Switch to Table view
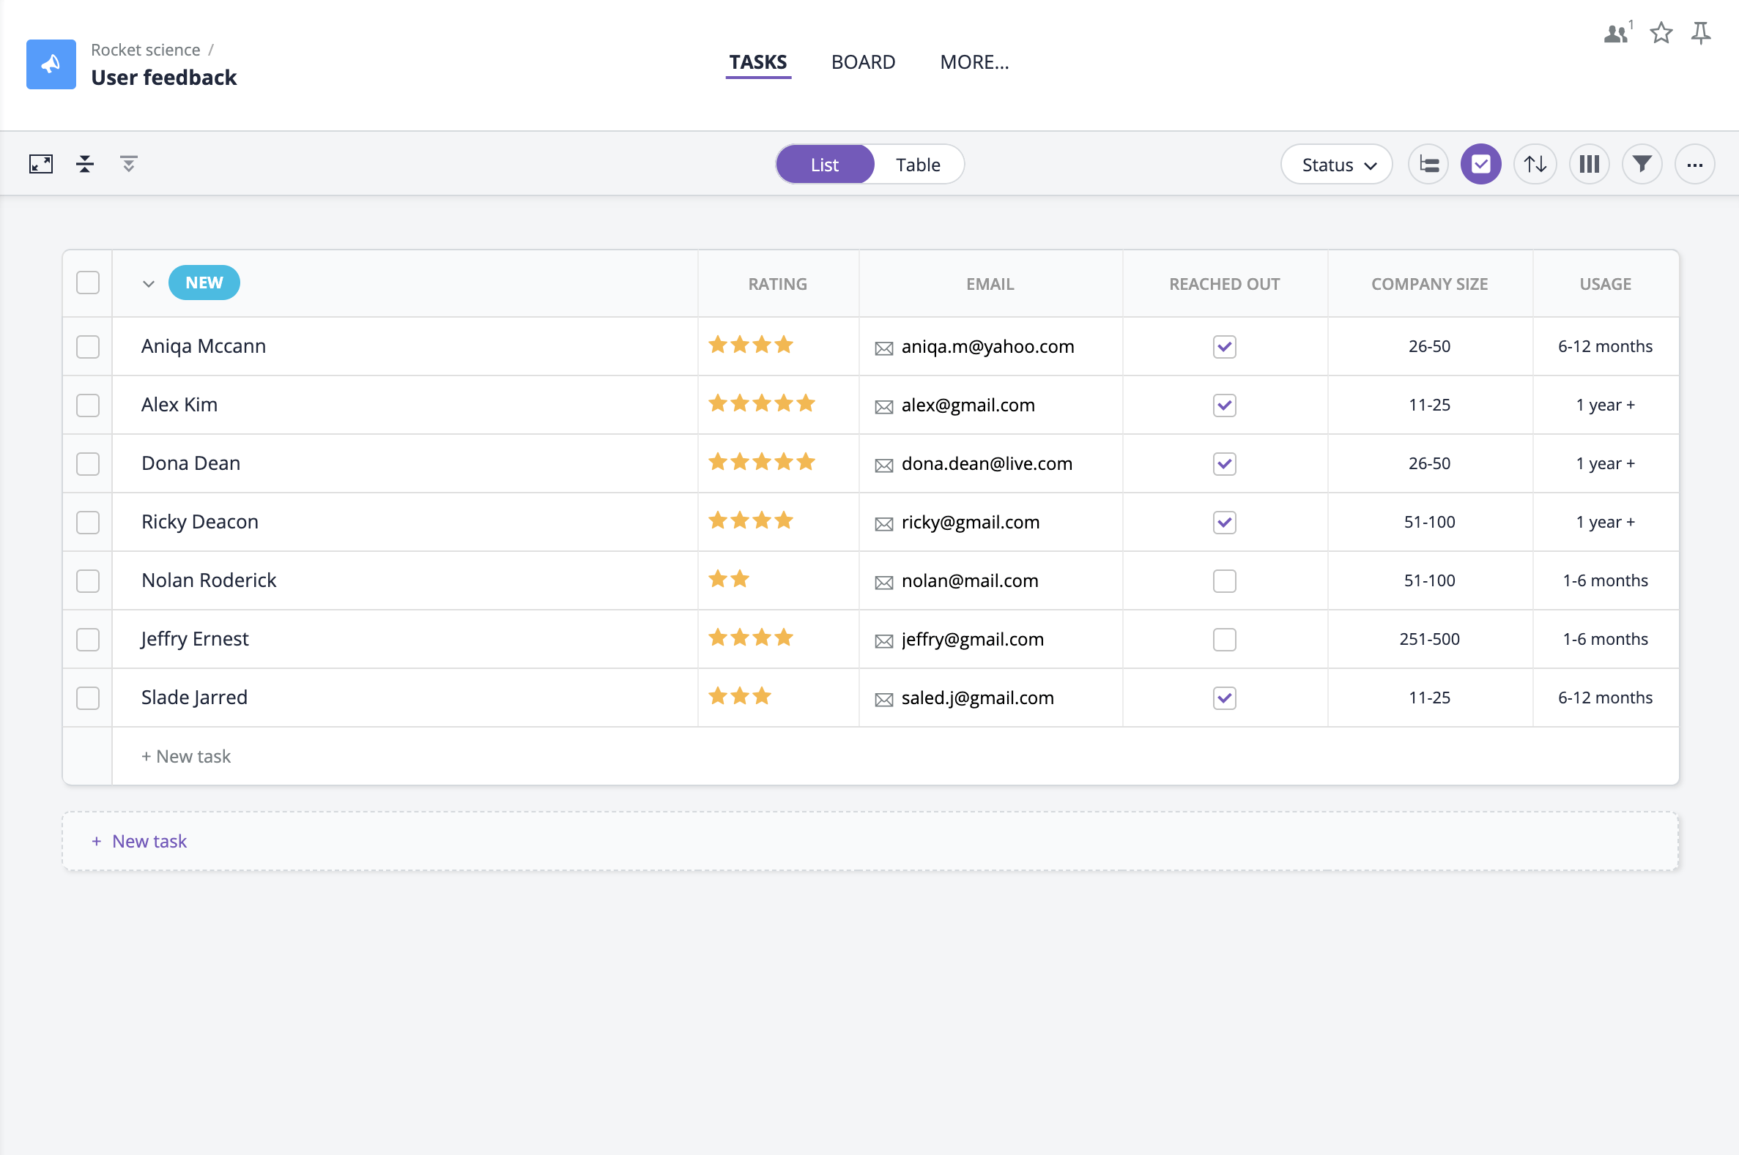The height and width of the screenshot is (1155, 1739). 919,165
